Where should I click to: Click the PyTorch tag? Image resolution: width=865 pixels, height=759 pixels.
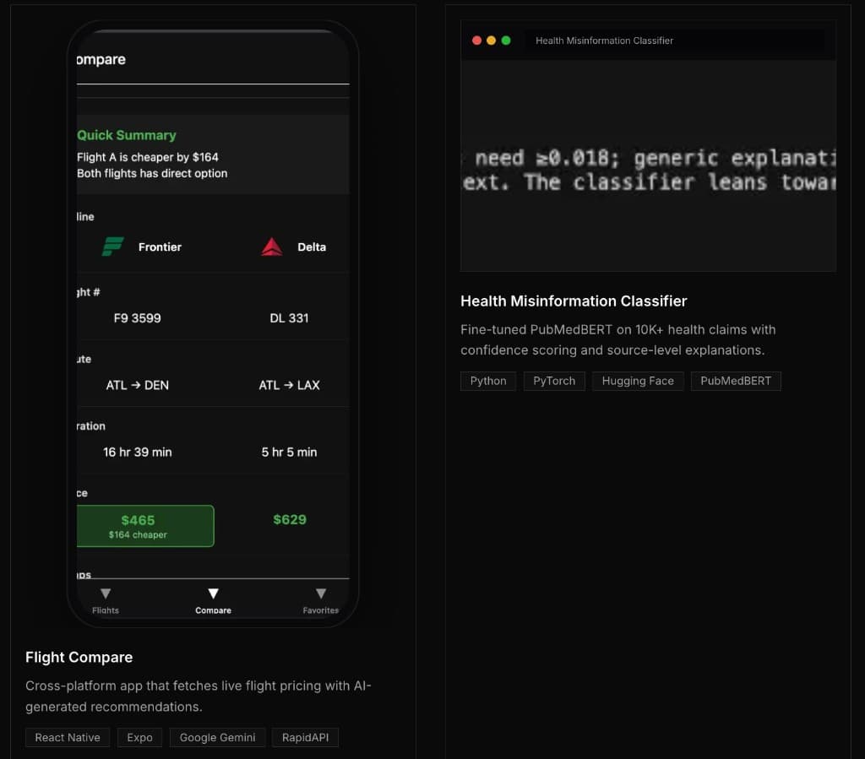tap(554, 381)
